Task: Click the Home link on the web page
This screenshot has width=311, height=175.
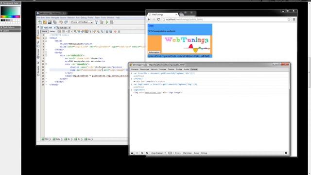Action: click(x=151, y=26)
